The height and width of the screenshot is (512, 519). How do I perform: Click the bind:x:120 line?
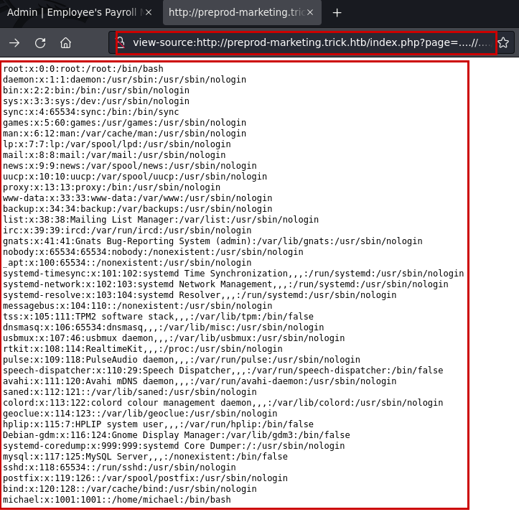(130, 488)
